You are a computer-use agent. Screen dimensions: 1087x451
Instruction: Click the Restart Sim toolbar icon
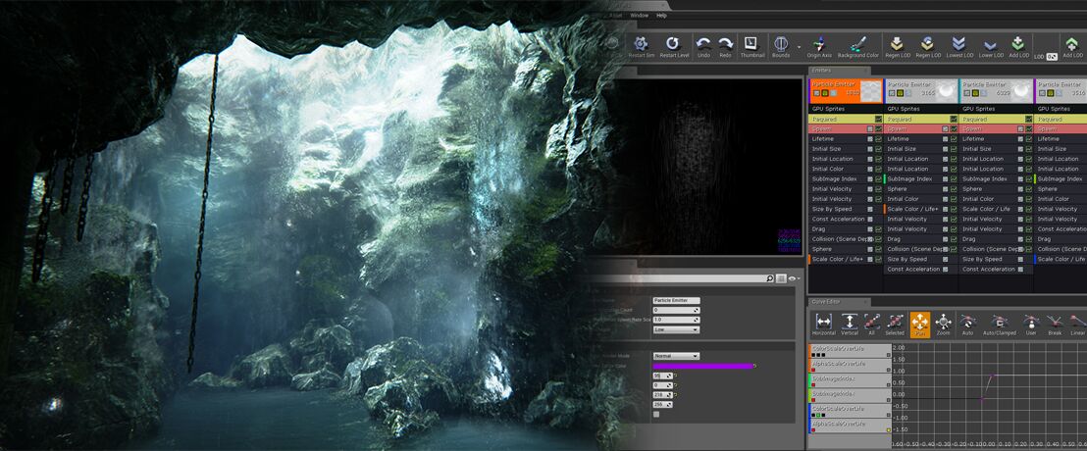tap(641, 44)
